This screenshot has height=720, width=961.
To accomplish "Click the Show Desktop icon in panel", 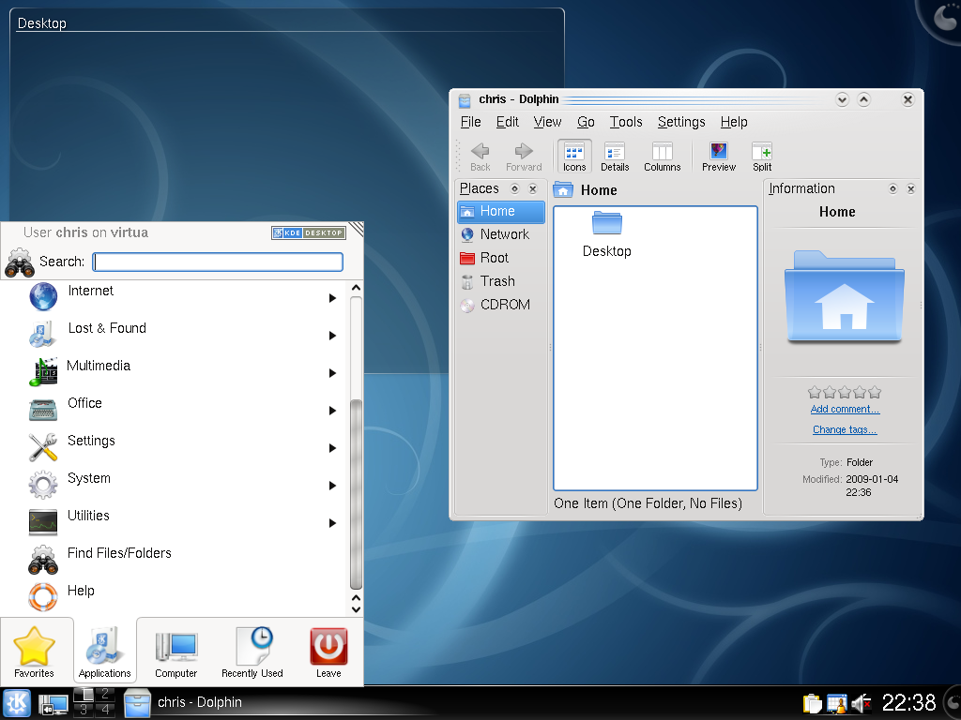I will pyautogui.click(x=53, y=704).
